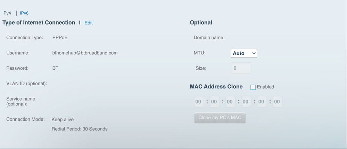Click the fourth MAC address octet field

point(246,102)
